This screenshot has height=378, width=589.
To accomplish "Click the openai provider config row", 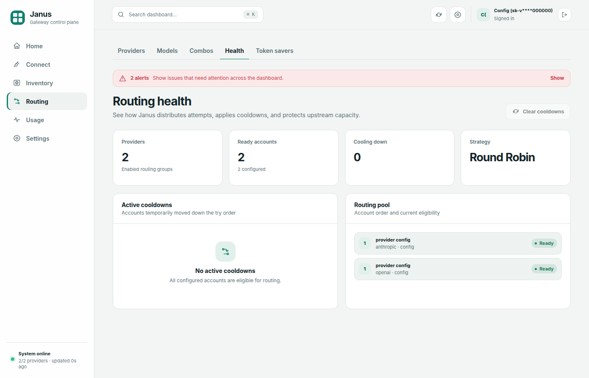I will 458,269.
